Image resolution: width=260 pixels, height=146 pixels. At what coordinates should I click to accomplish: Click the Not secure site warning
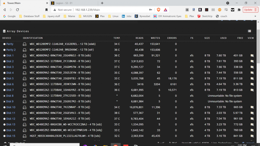(x=62, y=10)
